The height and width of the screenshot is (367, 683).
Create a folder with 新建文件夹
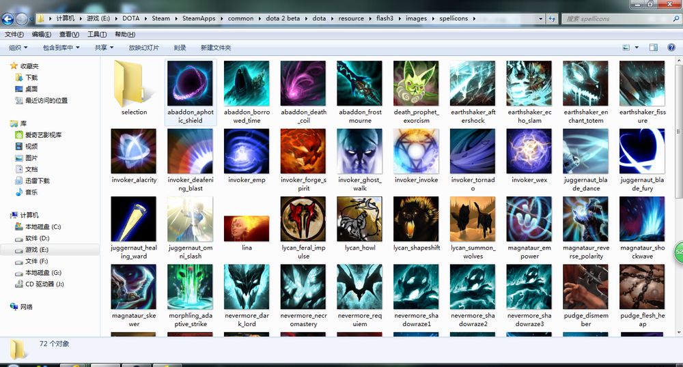216,47
